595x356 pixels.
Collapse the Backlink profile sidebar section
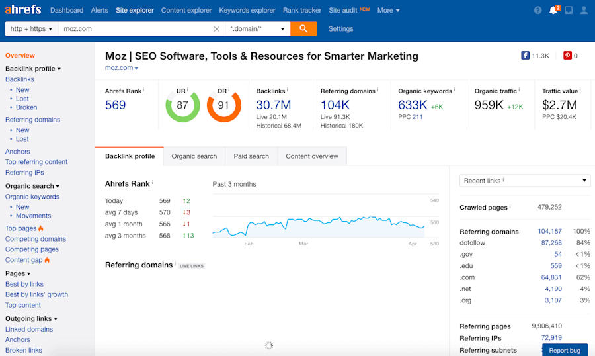pyautogui.click(x=33, y=69)
